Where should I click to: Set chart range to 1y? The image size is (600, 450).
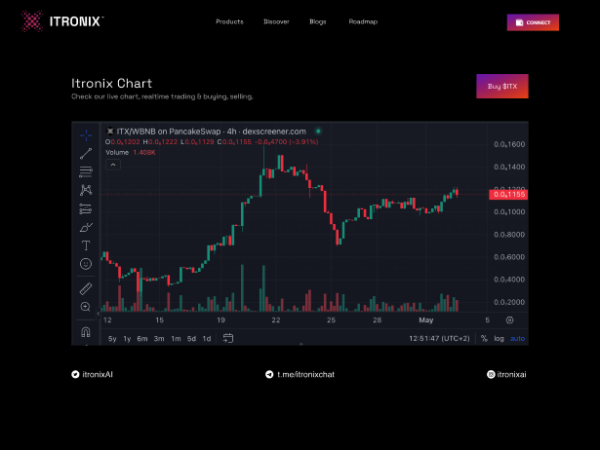tap(127, 339)
